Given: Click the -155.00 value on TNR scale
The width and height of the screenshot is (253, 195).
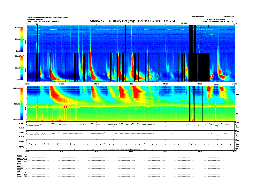Looking at the screenshot, I should coord(17,119).
